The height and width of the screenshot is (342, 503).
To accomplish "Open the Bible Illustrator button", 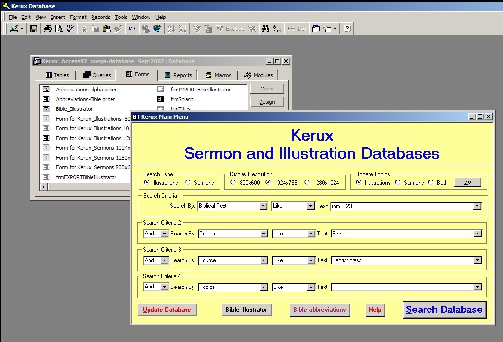I will [x=246, y=309].
